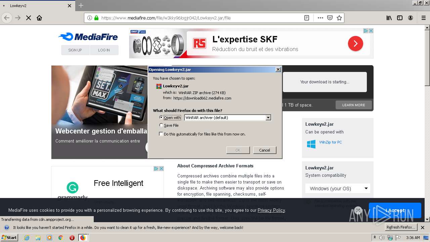Close the Opening Lowkeyv2.jar dialog
The height and width of the screenshot is (242, 430).
click(278, 70)
